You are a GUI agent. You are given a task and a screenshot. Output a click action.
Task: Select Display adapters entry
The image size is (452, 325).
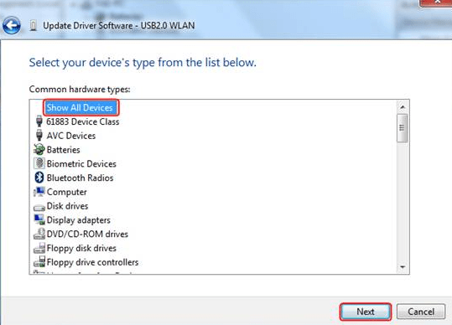79,220
